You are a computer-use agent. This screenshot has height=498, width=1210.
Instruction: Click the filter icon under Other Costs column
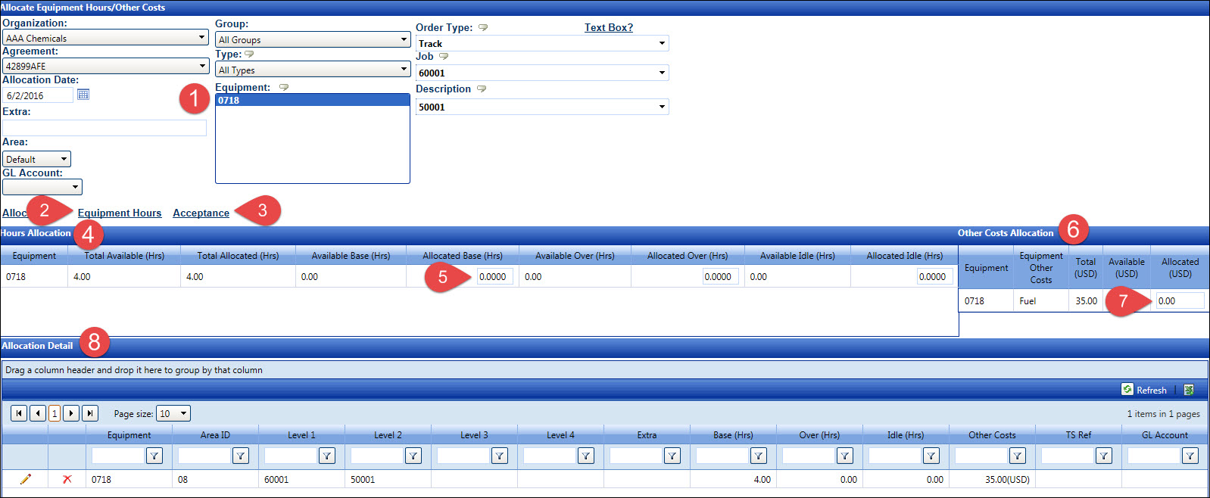coord(1018,456)
